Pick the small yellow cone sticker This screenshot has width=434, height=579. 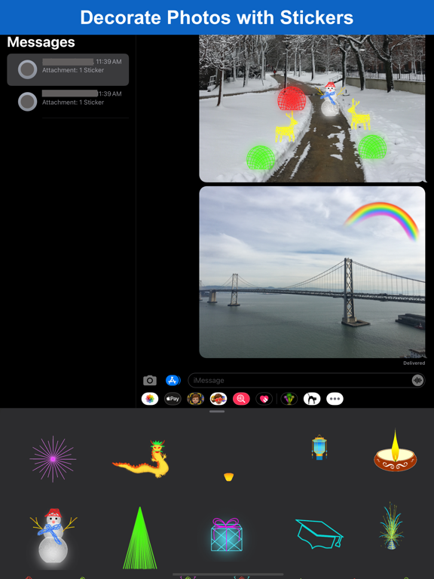coord(228,476)
